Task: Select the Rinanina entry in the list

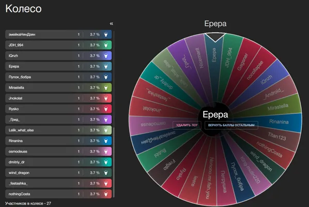Action: point(58,141)
